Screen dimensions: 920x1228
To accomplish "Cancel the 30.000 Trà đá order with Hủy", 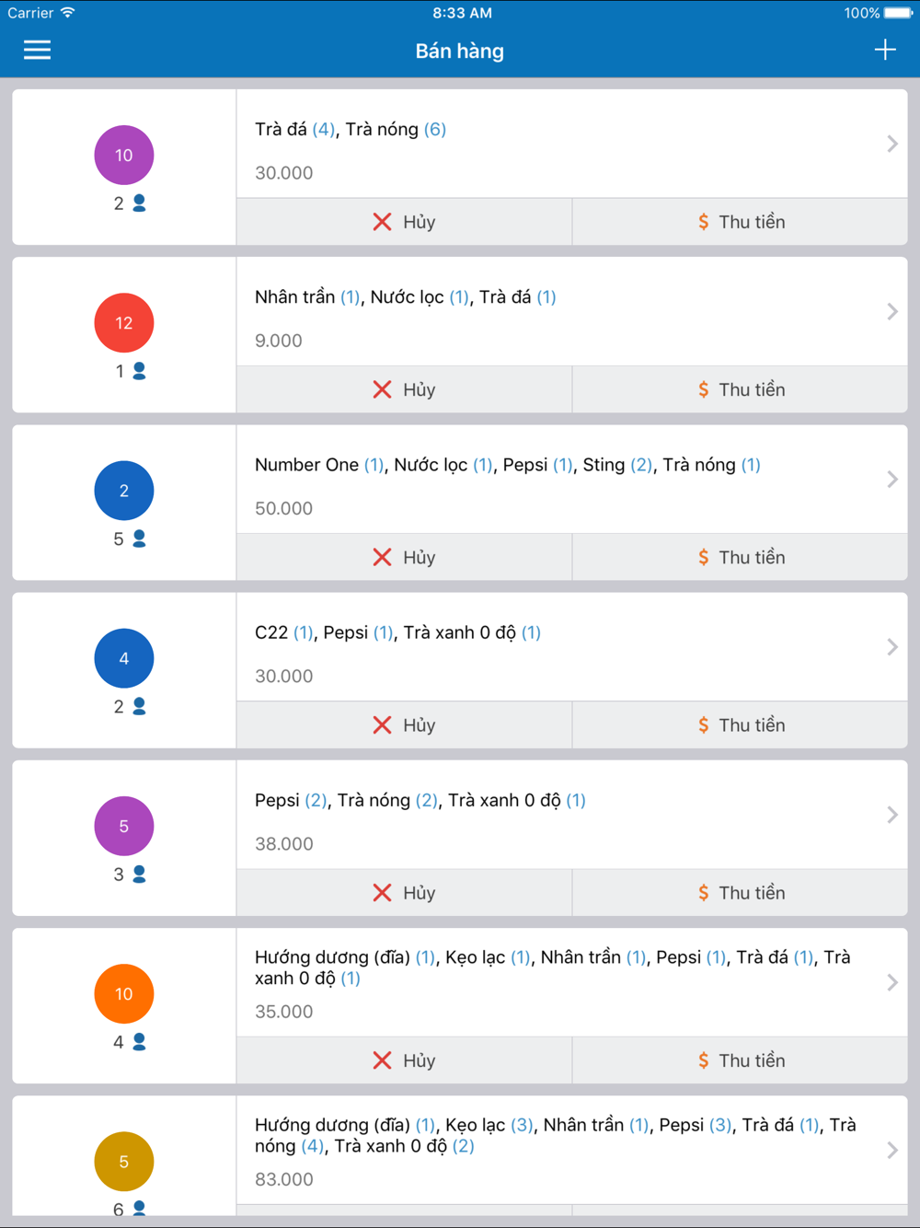I will (x=404, y=222).
